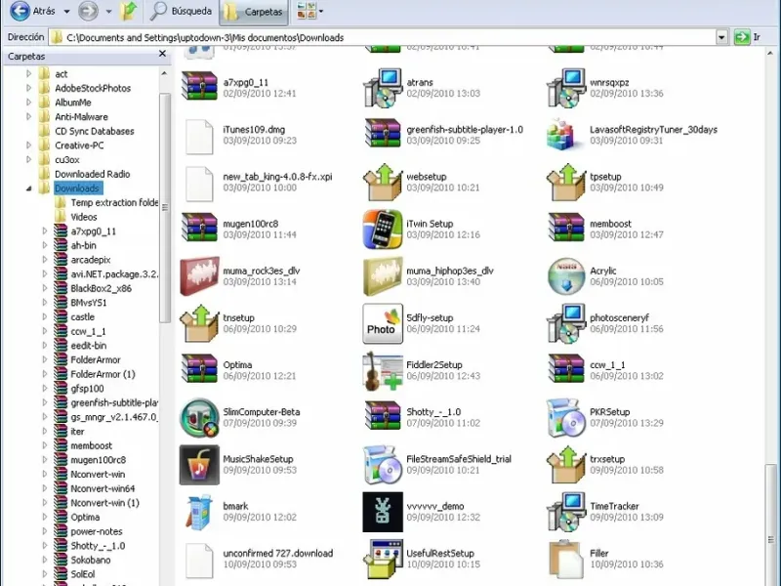Select iTunes109.dmg file icon

click(x=199, y=136)
